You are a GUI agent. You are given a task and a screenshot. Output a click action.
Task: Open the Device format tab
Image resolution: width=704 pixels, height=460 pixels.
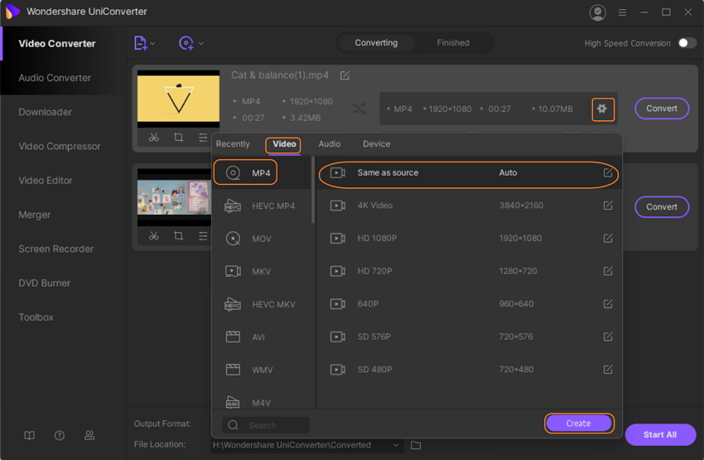coord(376,143)
